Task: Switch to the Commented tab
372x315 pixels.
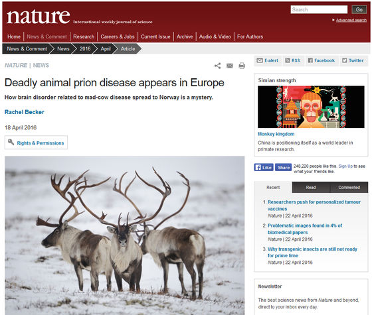Action: (349, 187)
